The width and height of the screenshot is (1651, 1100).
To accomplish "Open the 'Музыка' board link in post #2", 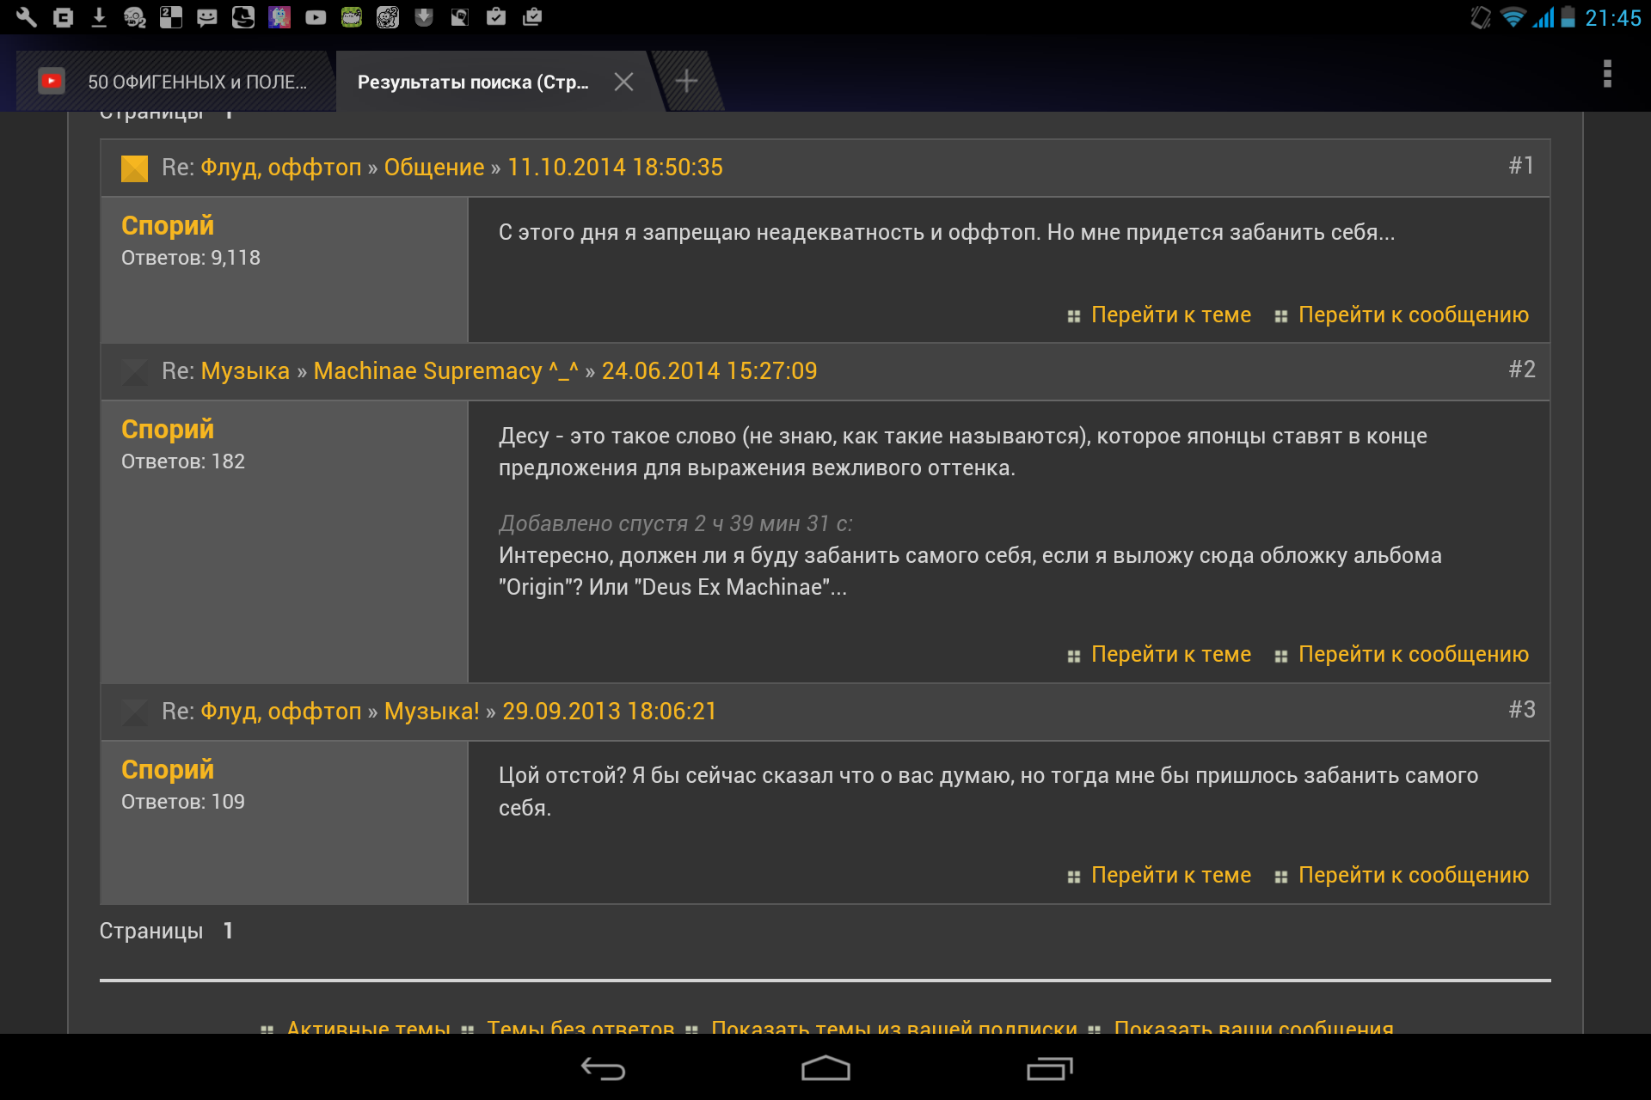I will (245, 371).
